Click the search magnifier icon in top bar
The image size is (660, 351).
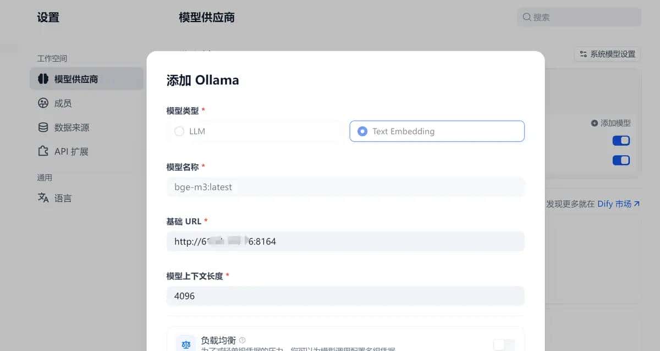tap(527, 17)
